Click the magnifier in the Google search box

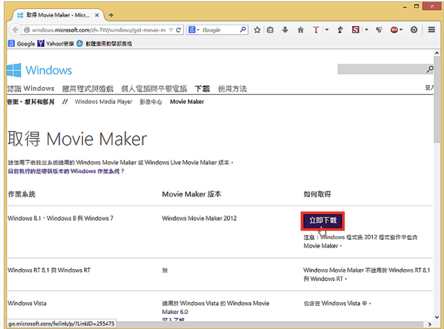[243, 30]
